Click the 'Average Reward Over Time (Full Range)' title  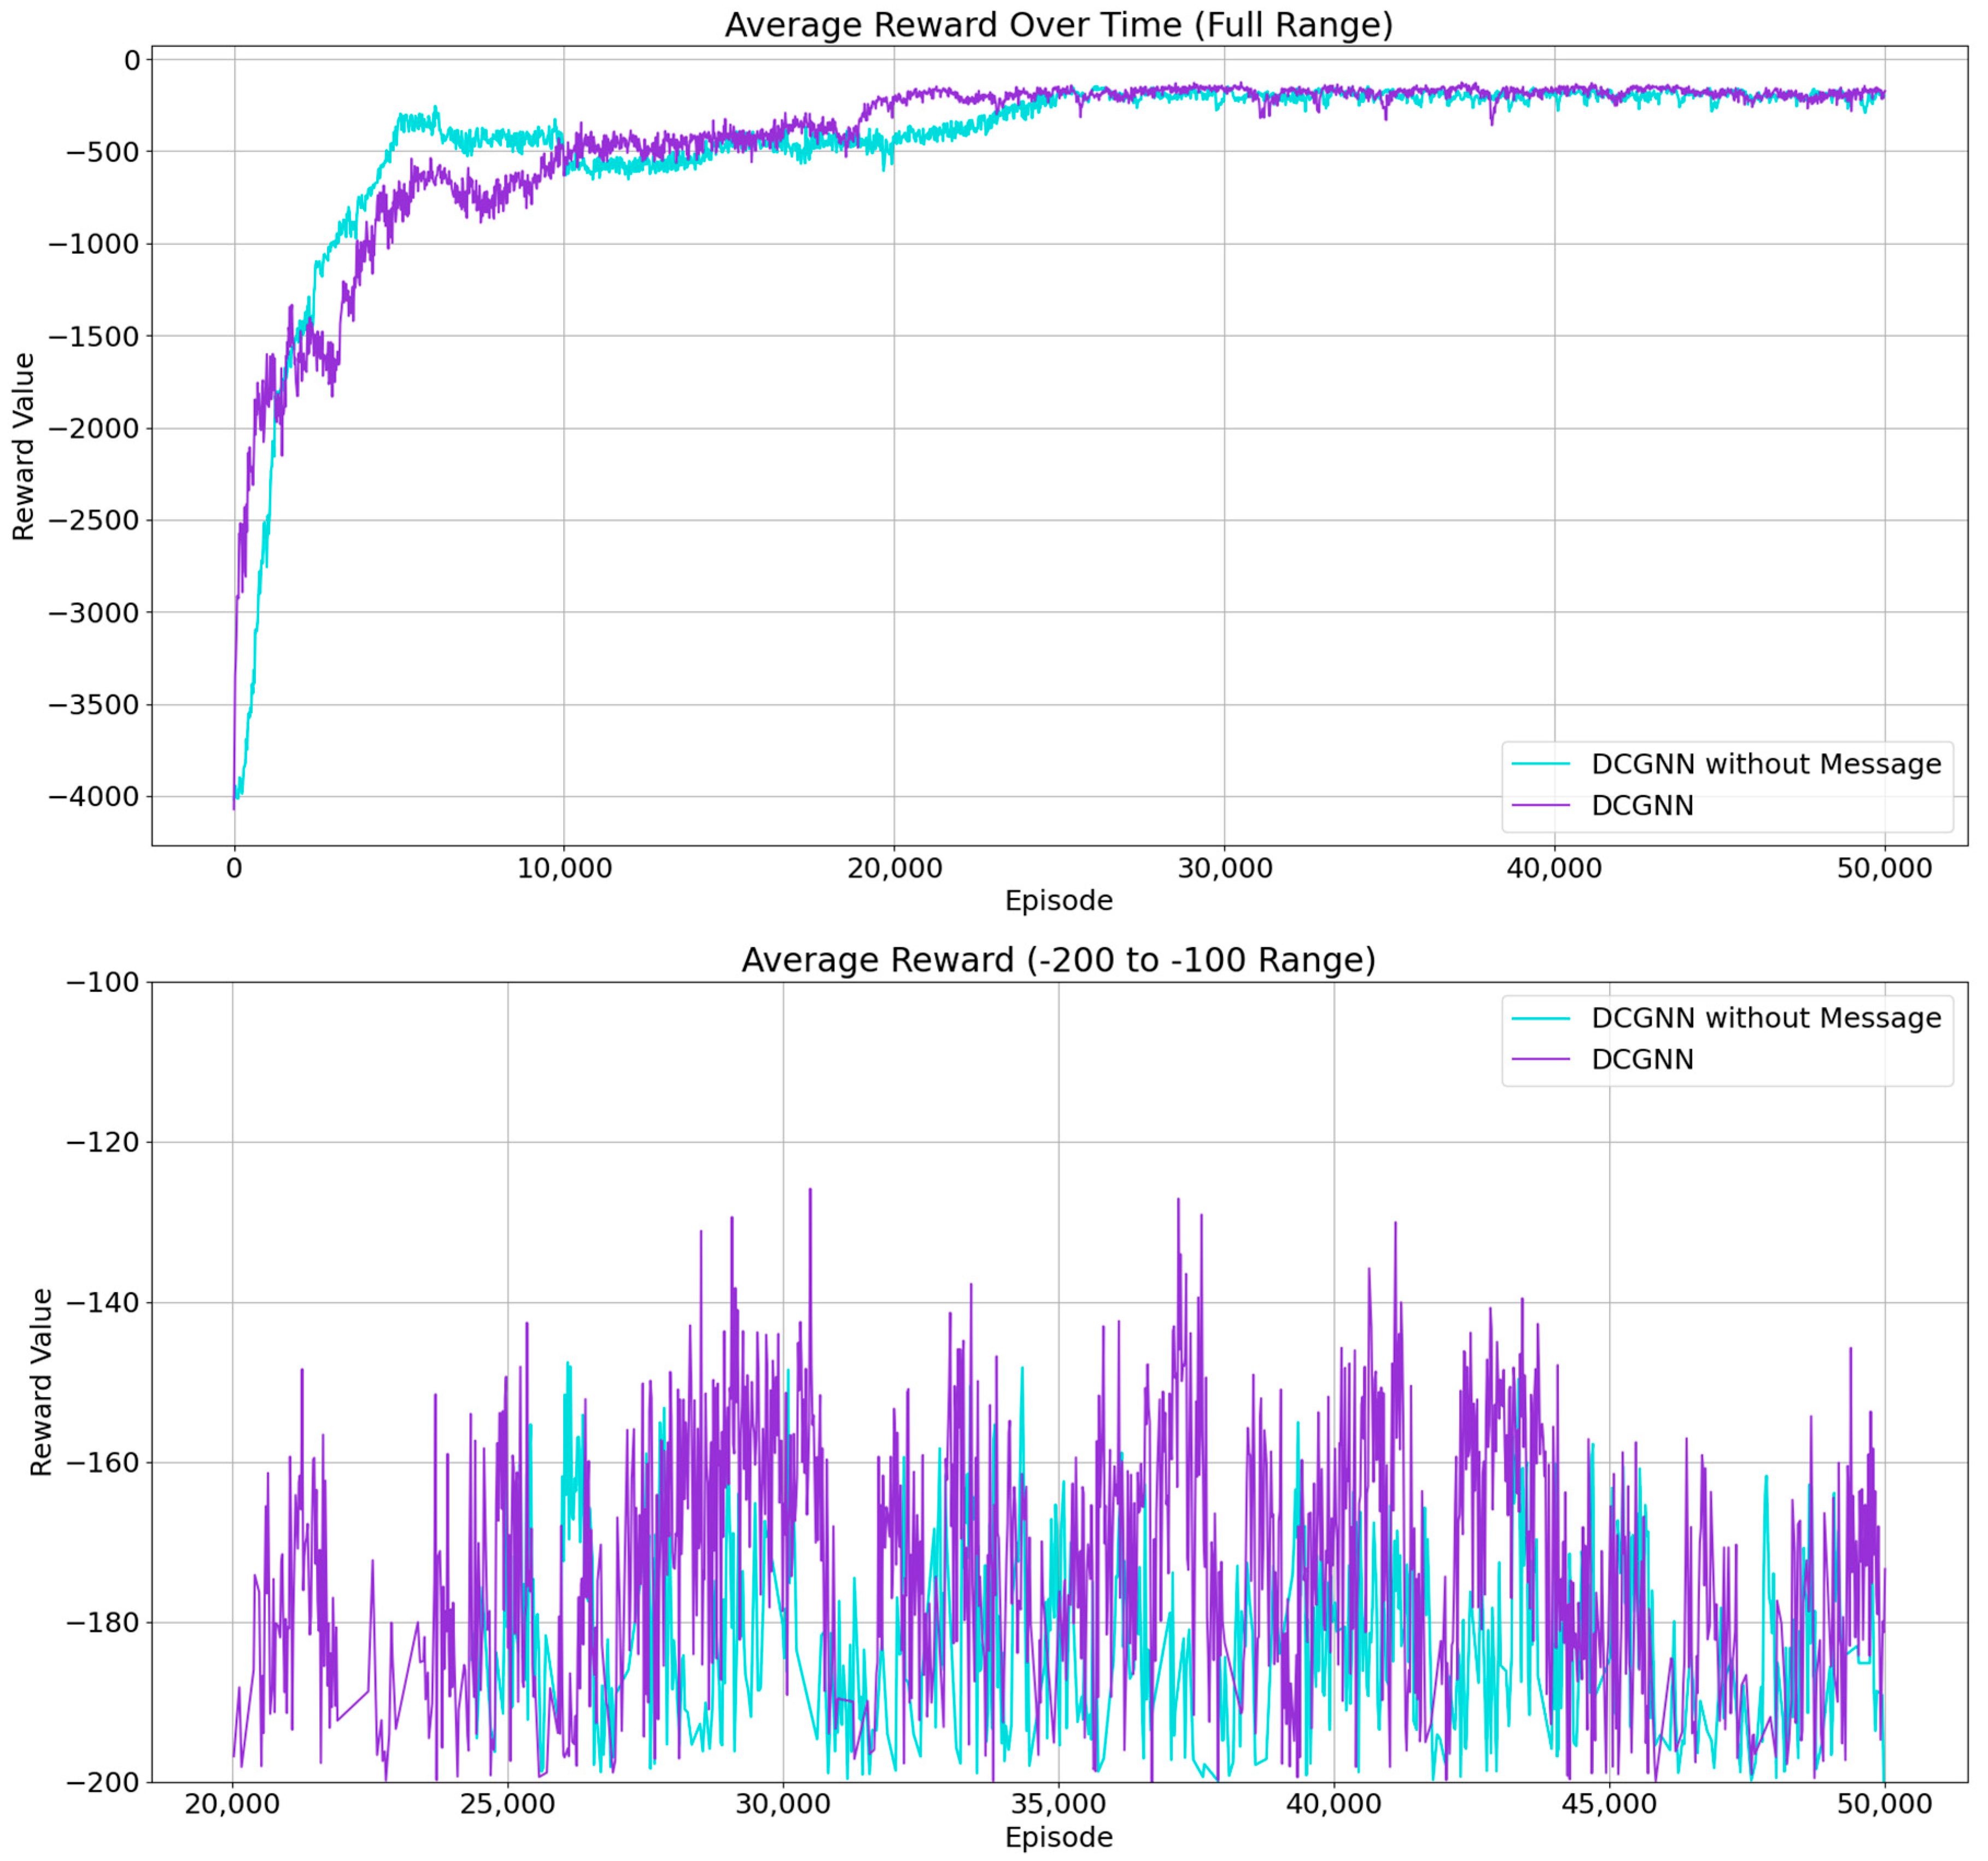tap(1058, 25)
